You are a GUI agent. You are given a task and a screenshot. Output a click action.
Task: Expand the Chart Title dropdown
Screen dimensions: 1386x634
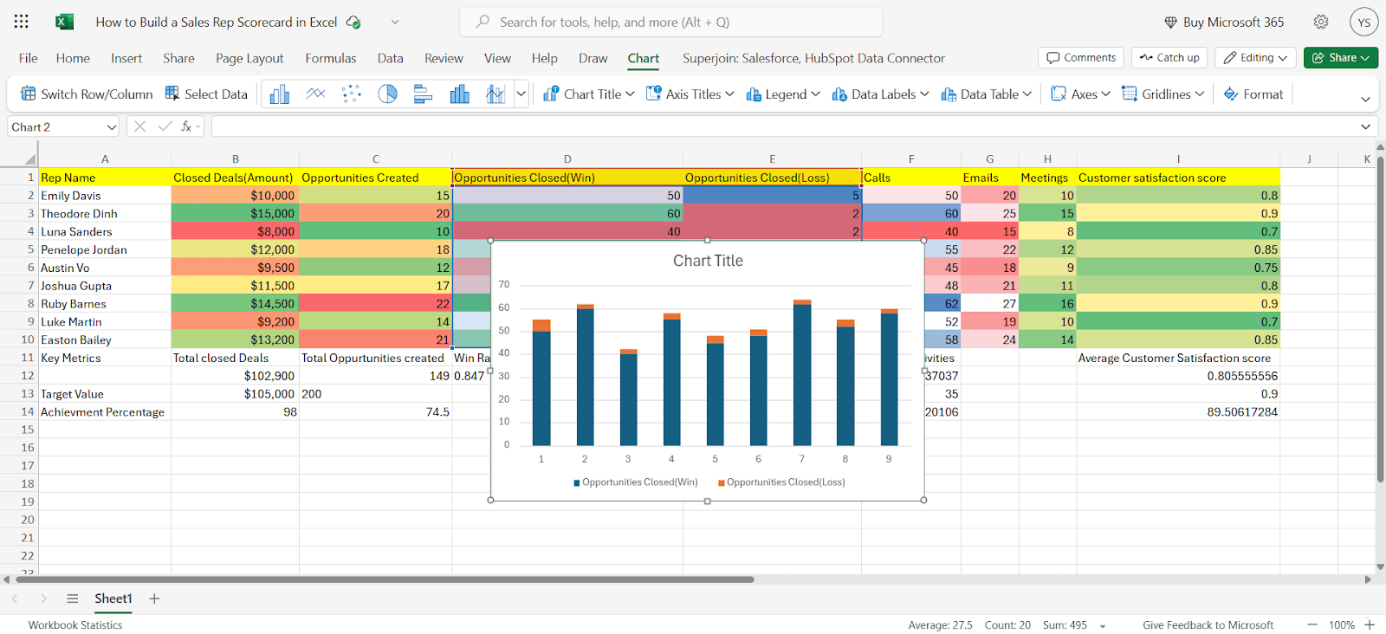[589, 94]
